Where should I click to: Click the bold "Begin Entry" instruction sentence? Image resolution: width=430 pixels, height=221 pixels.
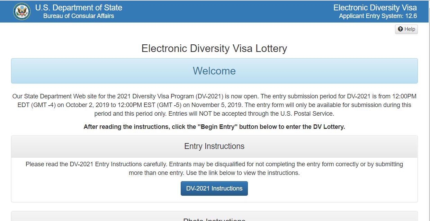(x=214, y=127)
